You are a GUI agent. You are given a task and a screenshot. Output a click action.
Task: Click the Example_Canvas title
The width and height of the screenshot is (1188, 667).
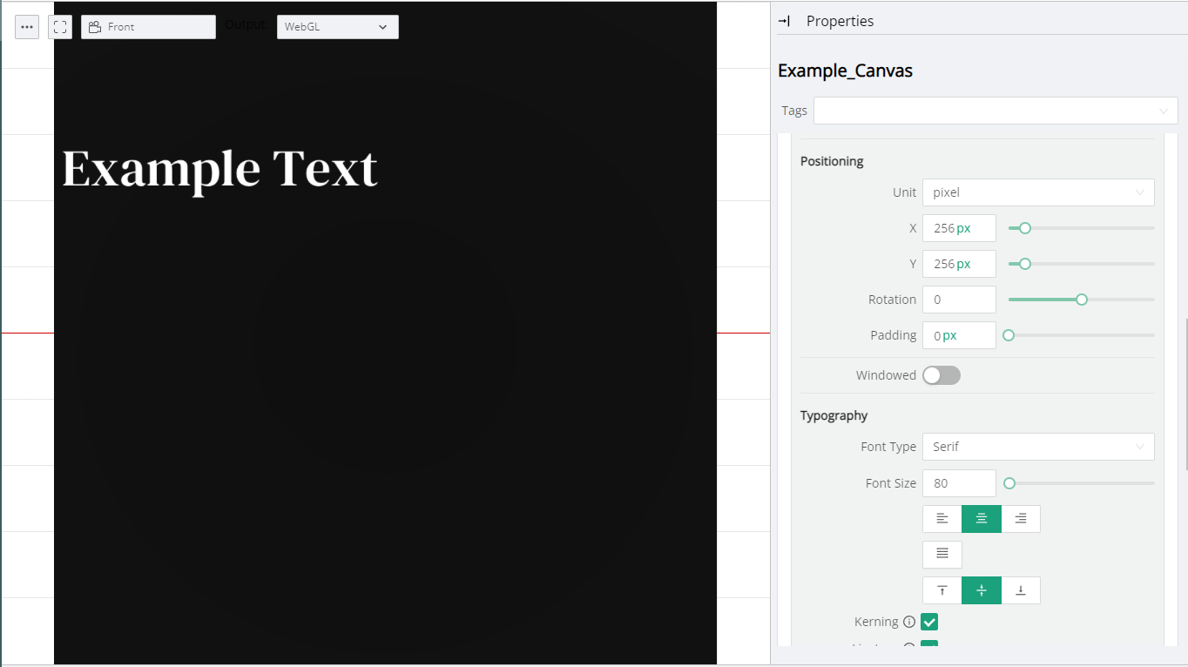[x=845, y=71]
